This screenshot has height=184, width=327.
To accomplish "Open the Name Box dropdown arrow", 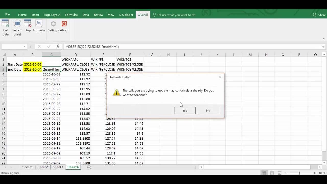I will [x=25, y=47].
